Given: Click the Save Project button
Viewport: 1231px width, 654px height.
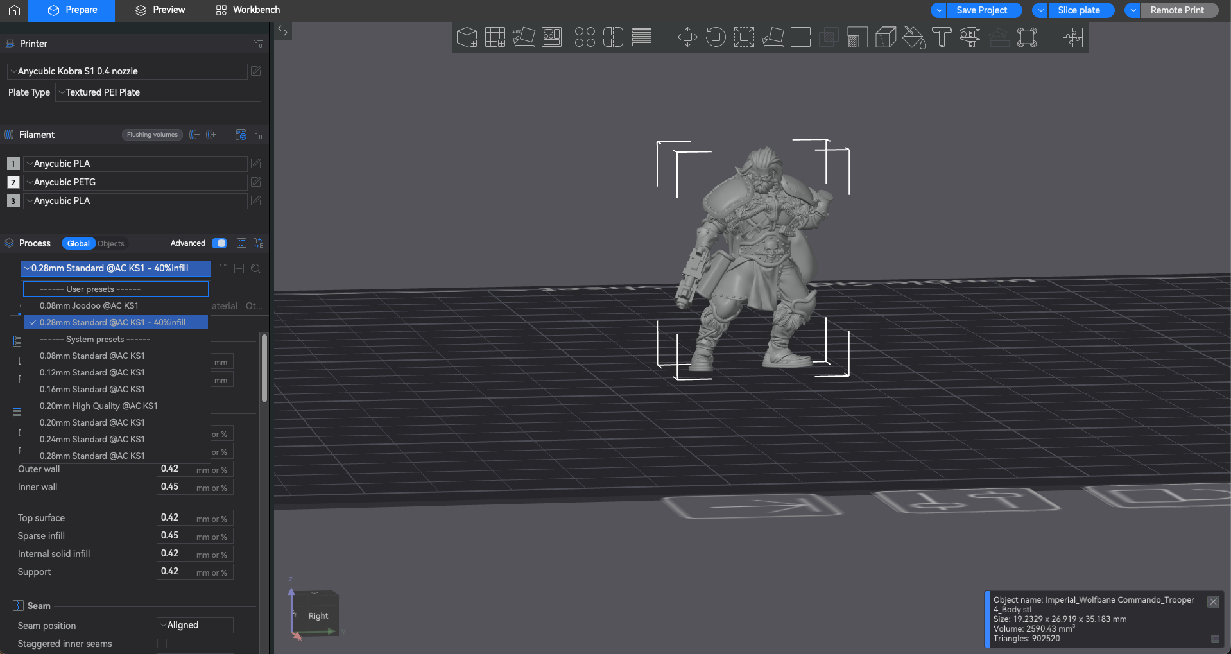Looking at the screenshot, I should coord(982,10).
